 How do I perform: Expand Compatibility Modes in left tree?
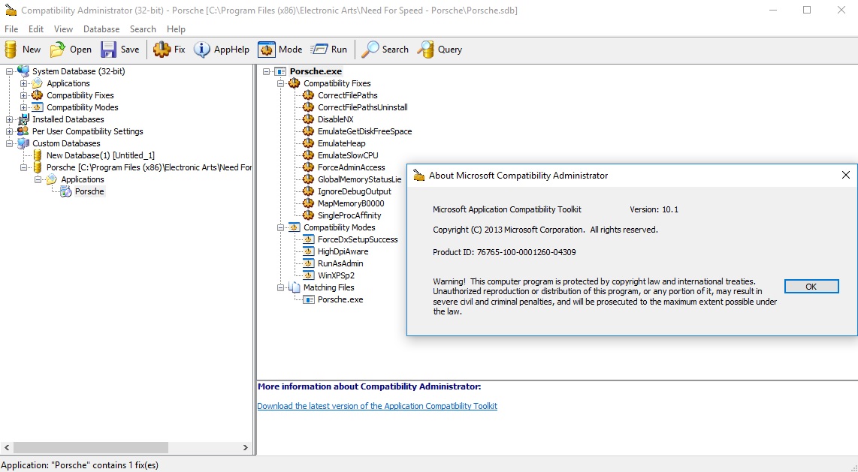(x=23, y=107)
